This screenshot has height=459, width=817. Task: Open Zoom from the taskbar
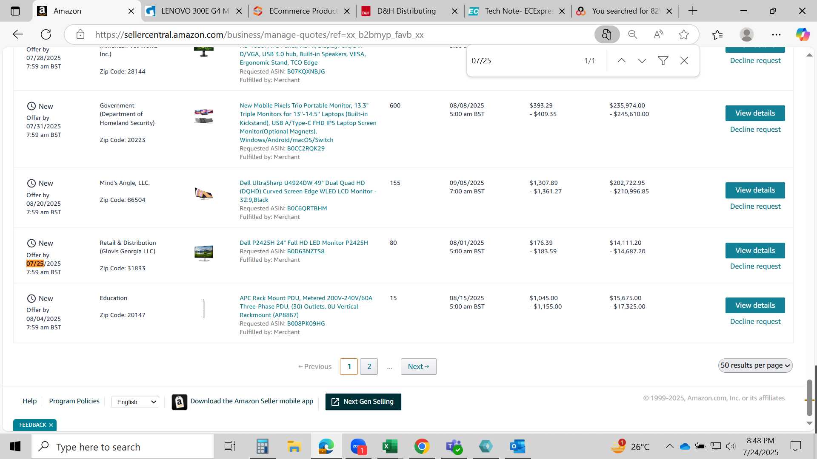[x=358, y=447]
